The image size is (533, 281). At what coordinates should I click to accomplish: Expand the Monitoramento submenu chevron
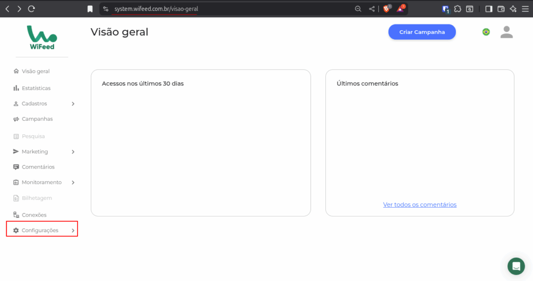pyautogui.click(x=73, y=183)
